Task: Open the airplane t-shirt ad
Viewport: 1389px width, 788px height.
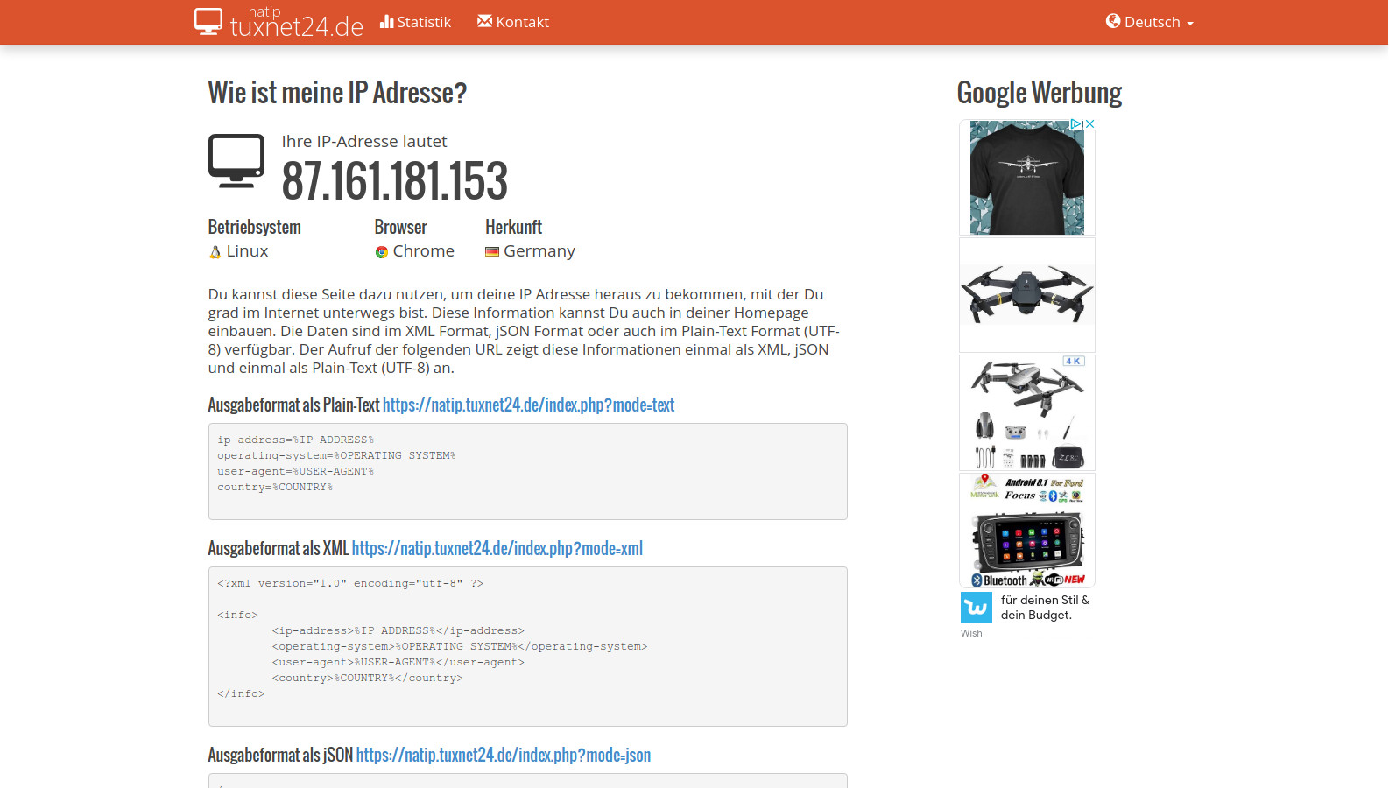Action: point(1026,179)
